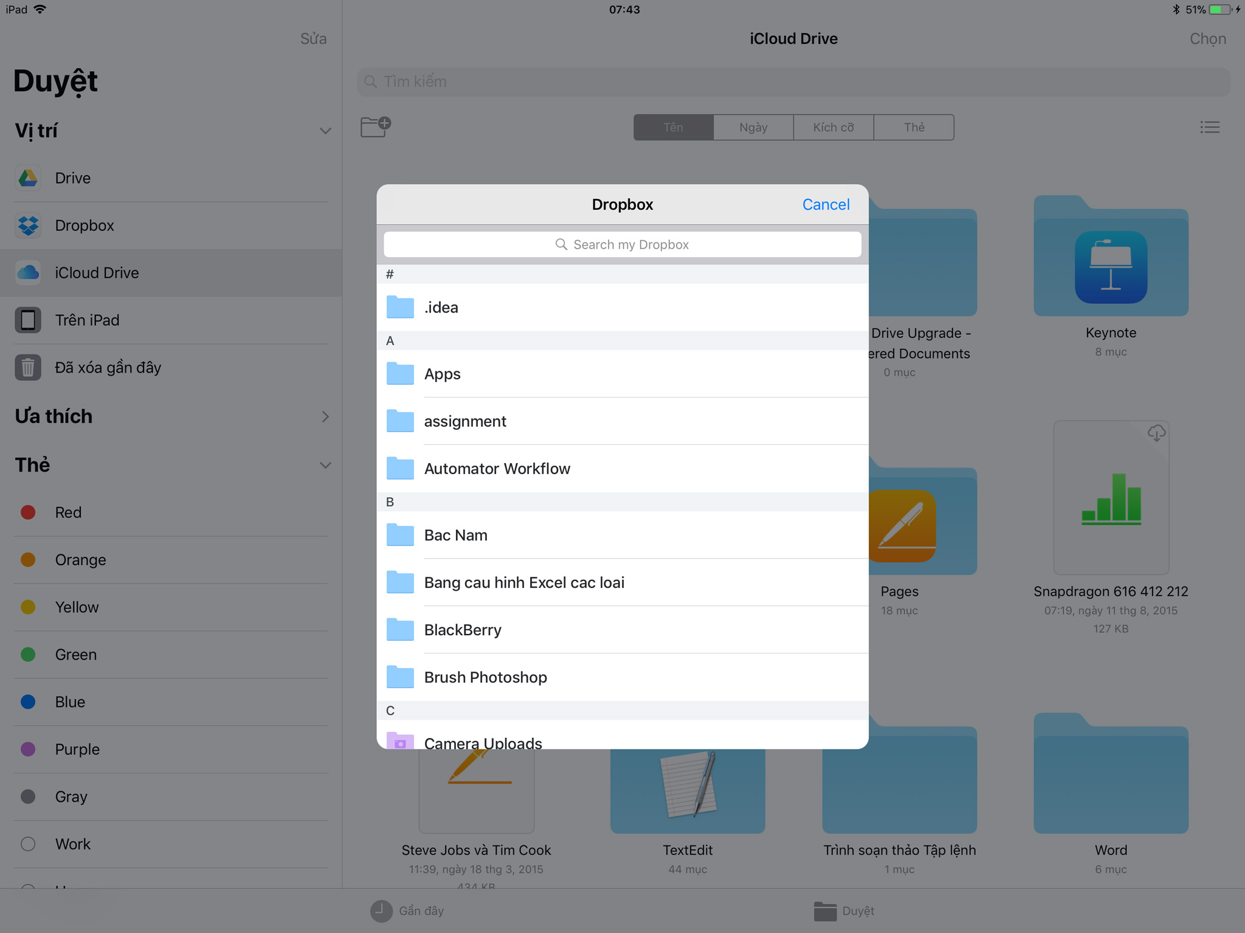Switch to list view icon
This screenshot has width=1245, height=933.
[1210, 127]
